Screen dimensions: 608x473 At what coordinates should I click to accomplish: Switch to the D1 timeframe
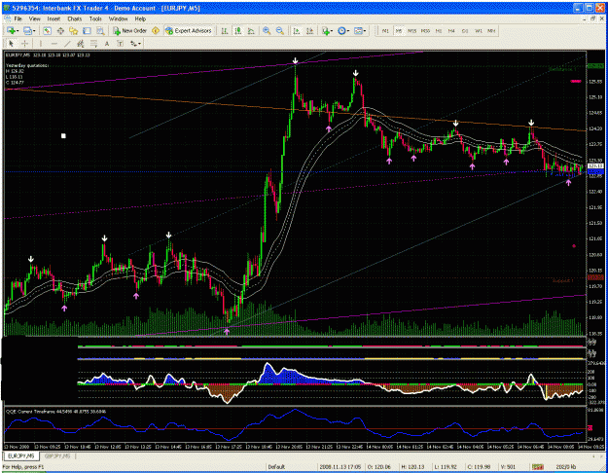click(465, 31)
